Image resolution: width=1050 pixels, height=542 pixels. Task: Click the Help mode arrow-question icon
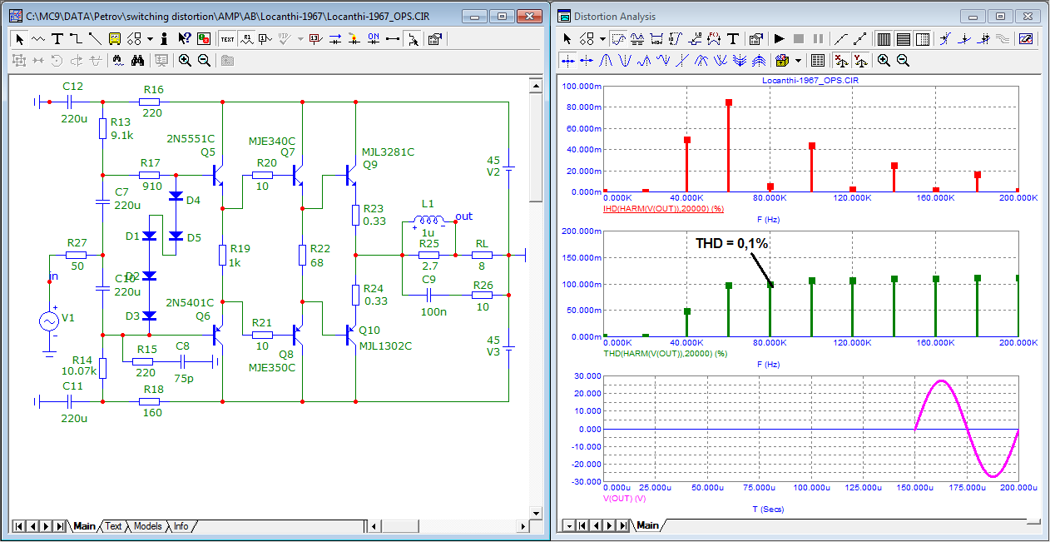coord(184,38)
